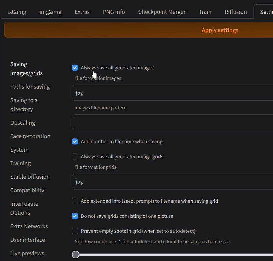Viewport: 273px width, 261px height.
Task: Select the Live previews settings section
Action: click(x=27, y=253)
